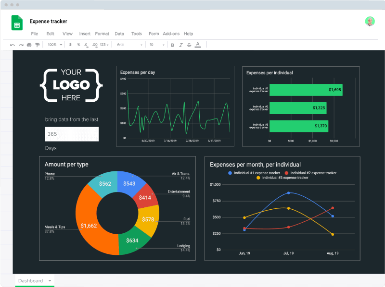Toggle bold formatting
385x287 pixels.
172,45
